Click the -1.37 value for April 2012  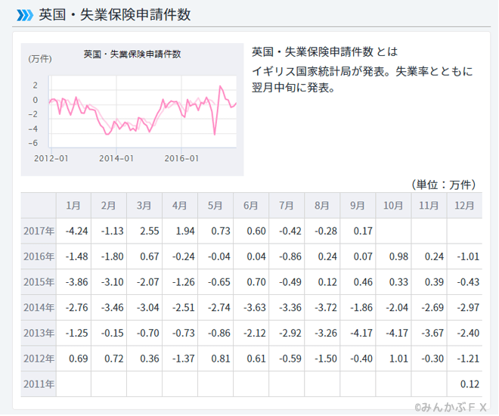tap(184, 359)
